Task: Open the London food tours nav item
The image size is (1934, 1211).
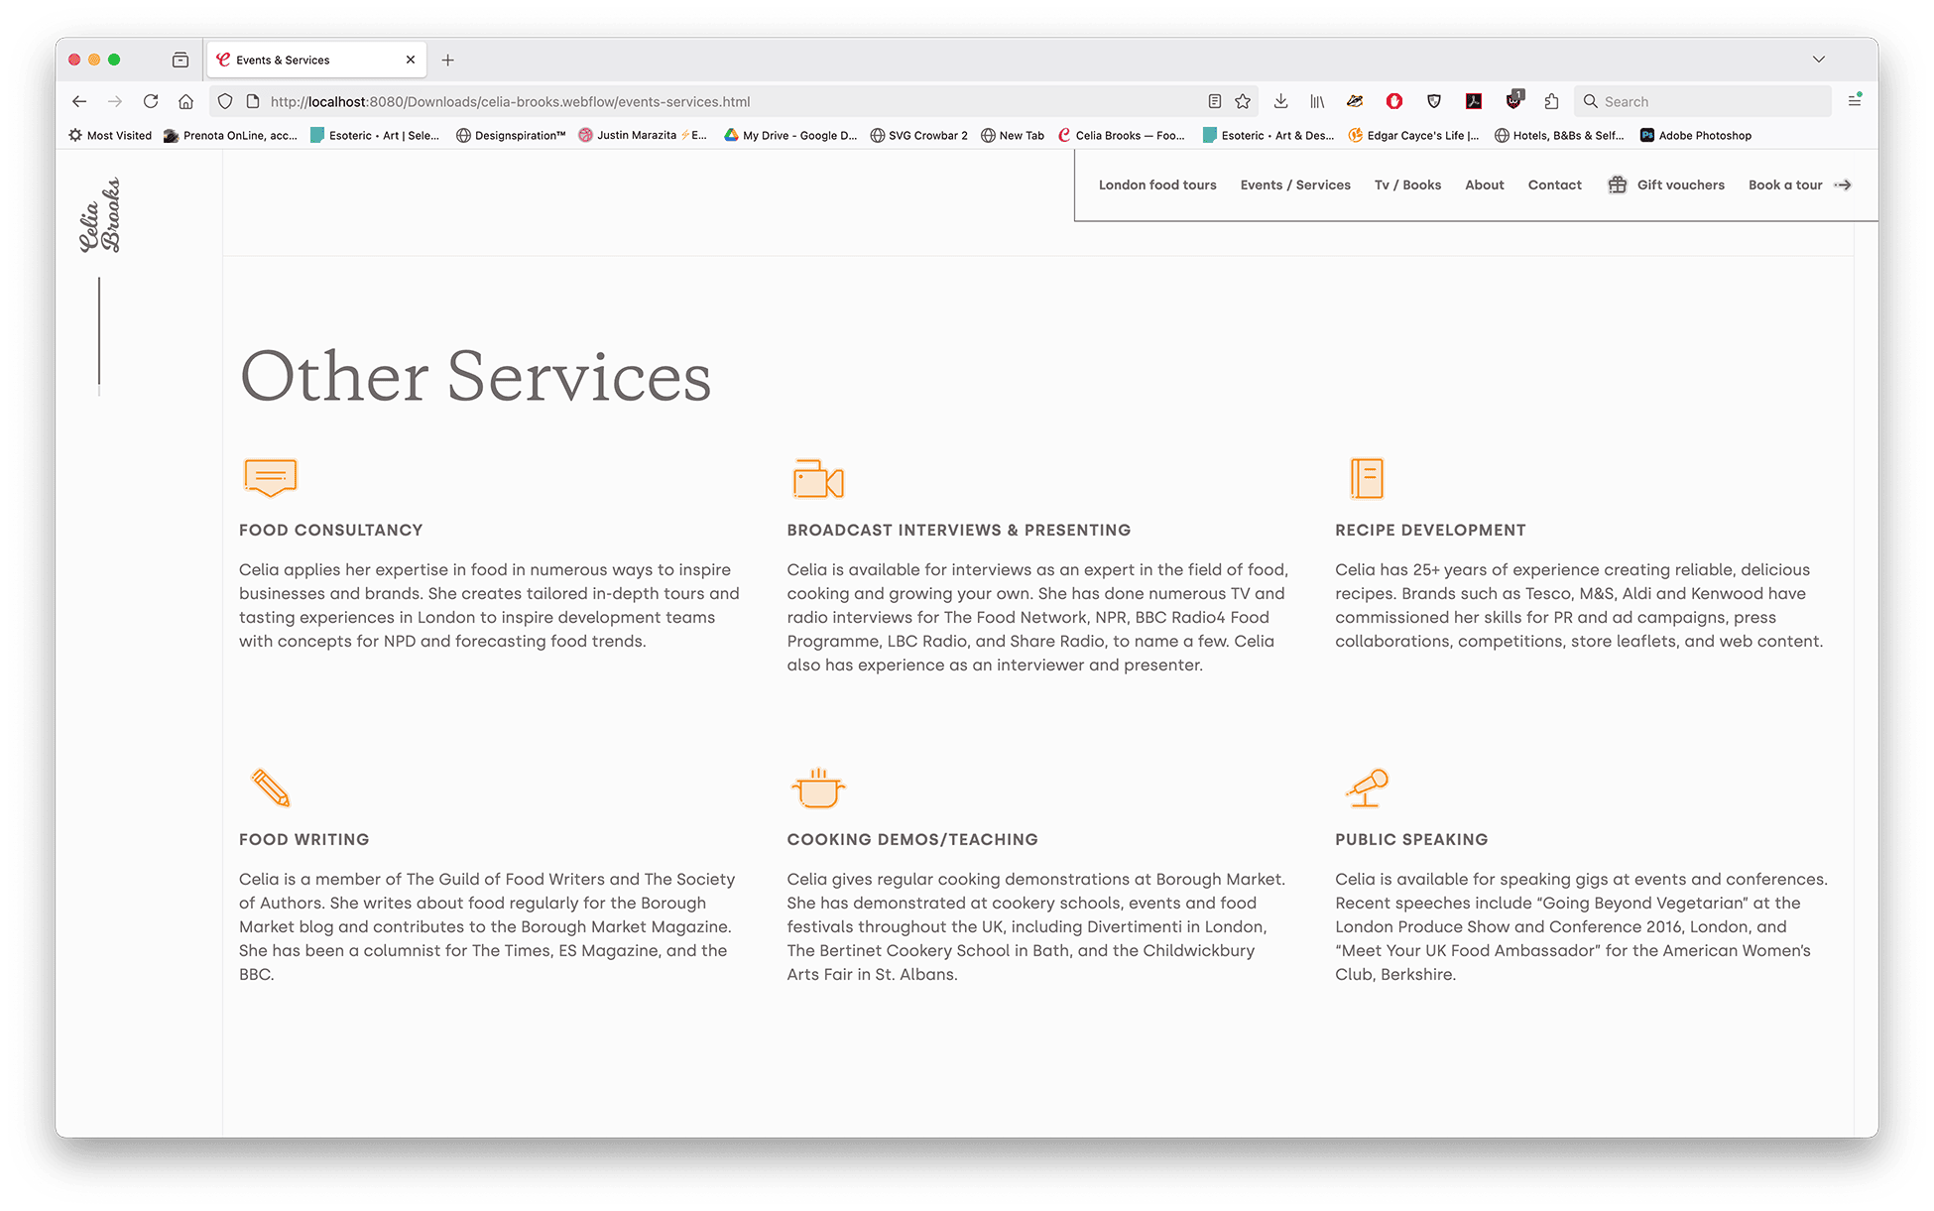Action: tap(1156, 184)
